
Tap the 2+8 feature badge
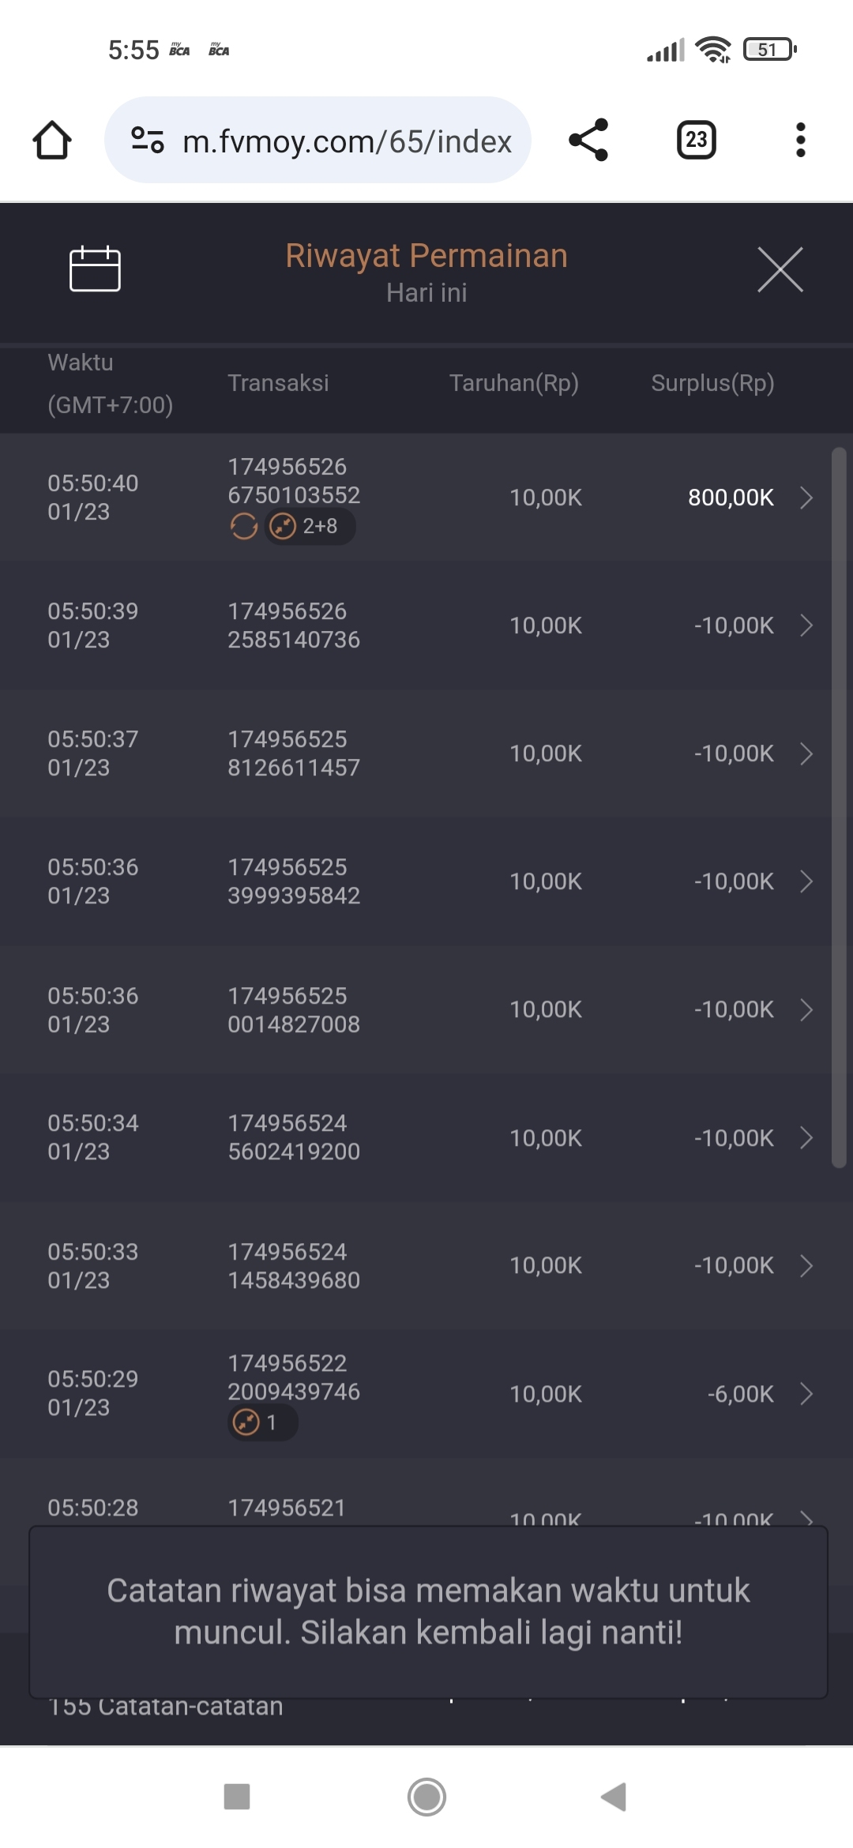(x=310, y=526)
